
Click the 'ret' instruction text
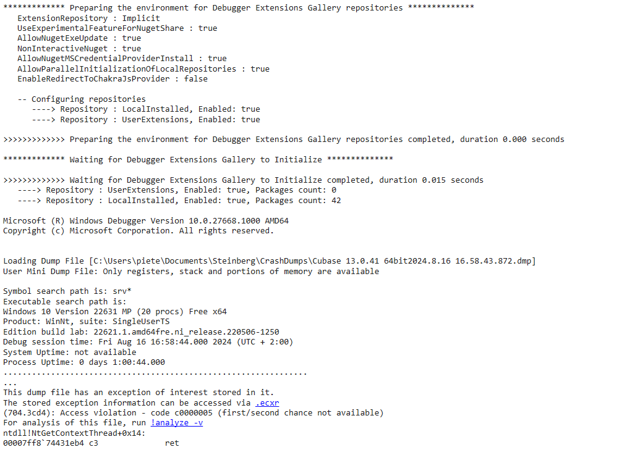click(x=172, y=443)
